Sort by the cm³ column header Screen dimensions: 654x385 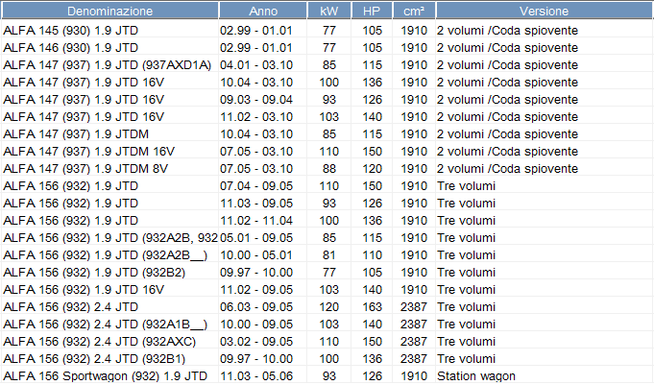click(x=414, y=12)
